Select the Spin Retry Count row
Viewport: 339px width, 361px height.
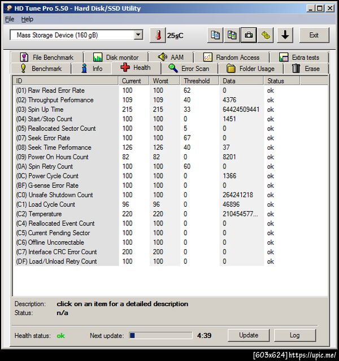pyautogui.click(x=171, y=167)
